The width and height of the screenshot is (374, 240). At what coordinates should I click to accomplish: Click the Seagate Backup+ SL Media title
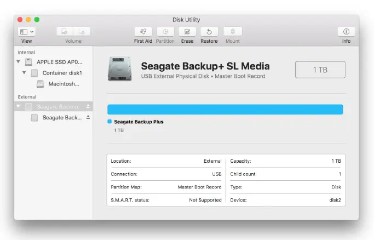(205, 66)
